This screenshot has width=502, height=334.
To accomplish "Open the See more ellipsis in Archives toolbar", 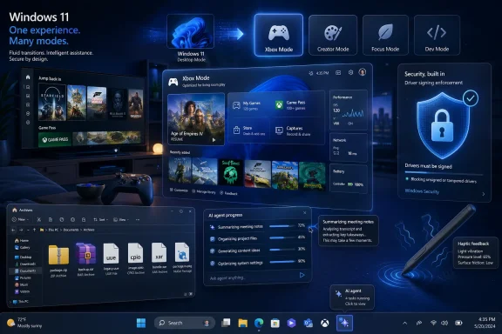I will click(138, 219).
